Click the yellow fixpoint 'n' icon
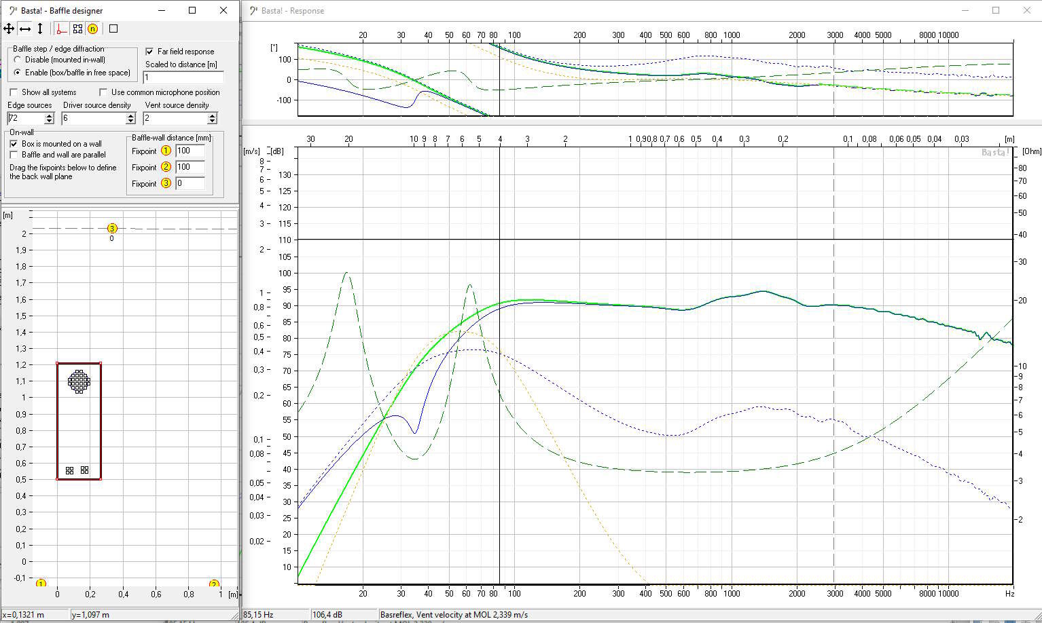This screenshot has height=623, width=1042. (93, 29)
